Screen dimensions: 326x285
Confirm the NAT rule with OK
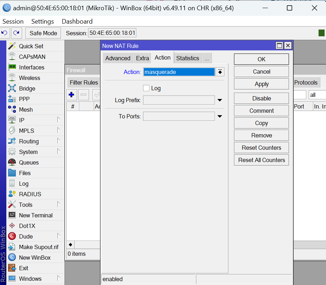click(x=262, y=59)
